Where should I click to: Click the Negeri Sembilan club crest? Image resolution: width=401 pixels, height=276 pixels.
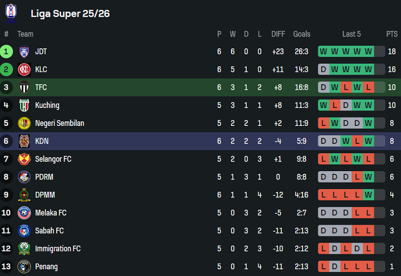(24, 123)
